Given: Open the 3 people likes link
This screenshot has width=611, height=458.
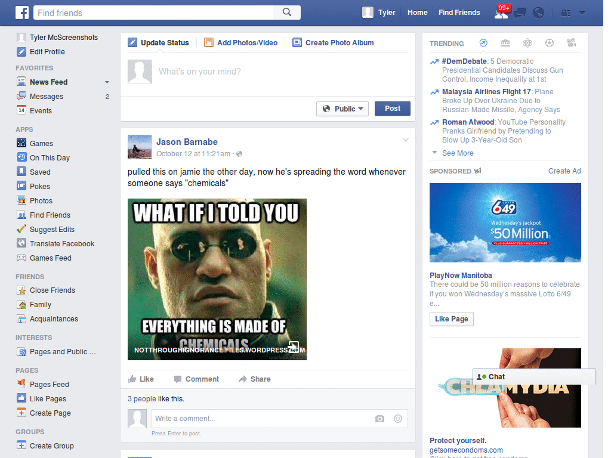Looking at the screenshot, I should point(142,399).
